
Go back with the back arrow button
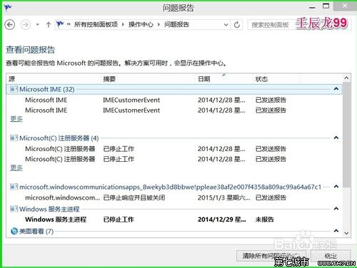pos(10,24)
